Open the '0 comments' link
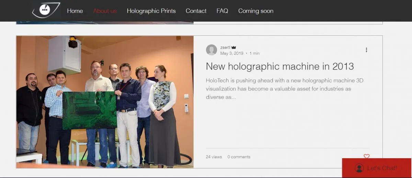412x178 pixels. click(x=239, y=157)
